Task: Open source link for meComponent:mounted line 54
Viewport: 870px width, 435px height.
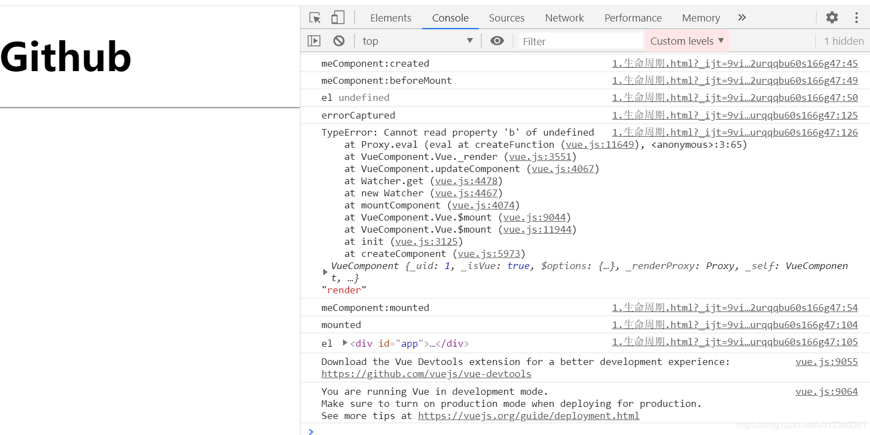Action: click(x=735, y=308)
